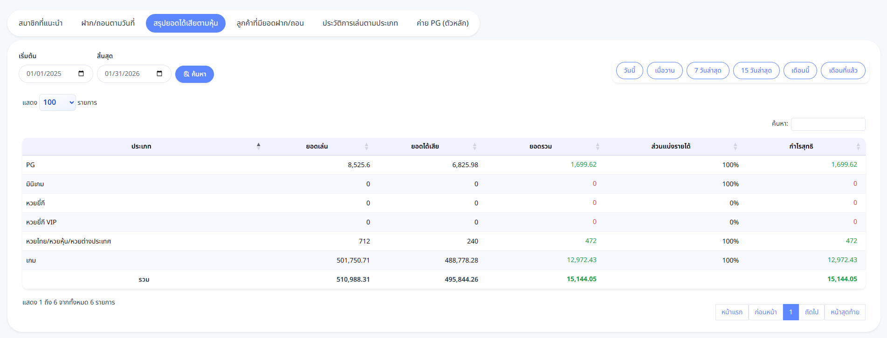
Task: Click the table search input field
Action: tap(828, 124)
